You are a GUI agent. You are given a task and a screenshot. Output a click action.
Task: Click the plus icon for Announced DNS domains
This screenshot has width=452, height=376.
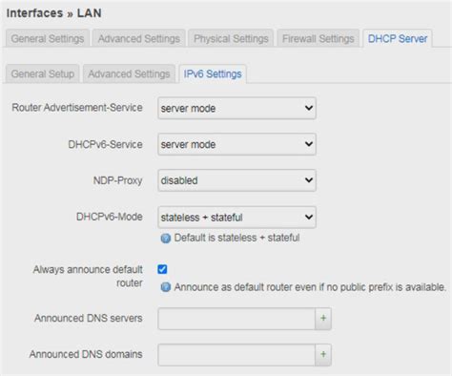(x=323, y=354)
